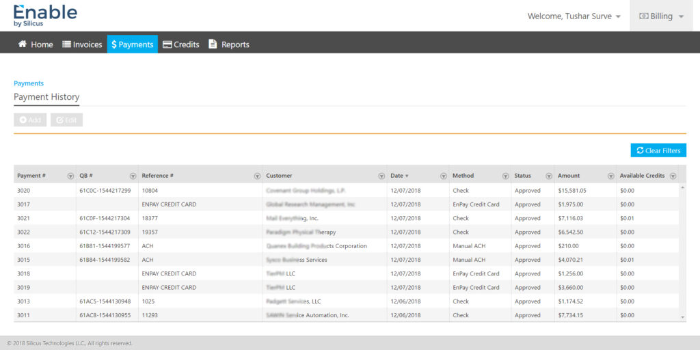
Task: Click QB # 61AC8-1544130955
Action: point(105,315)
